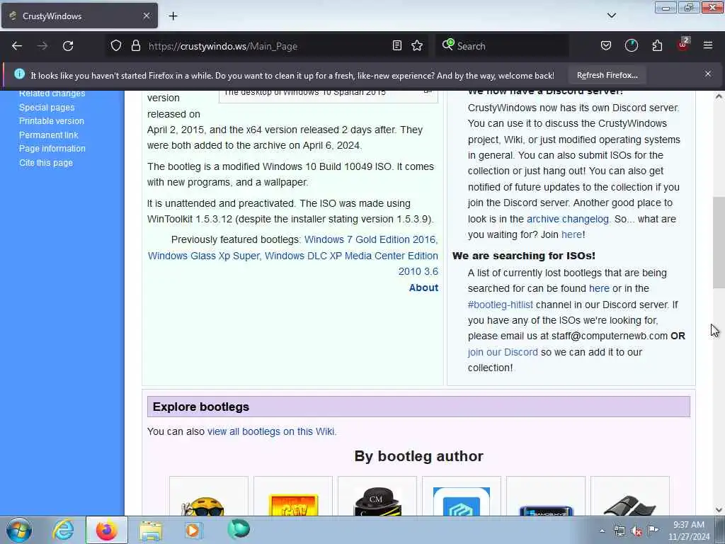Open view all bootlegs on this Wiki
Screen dimensions: 725x544
(x=271, y=431)
